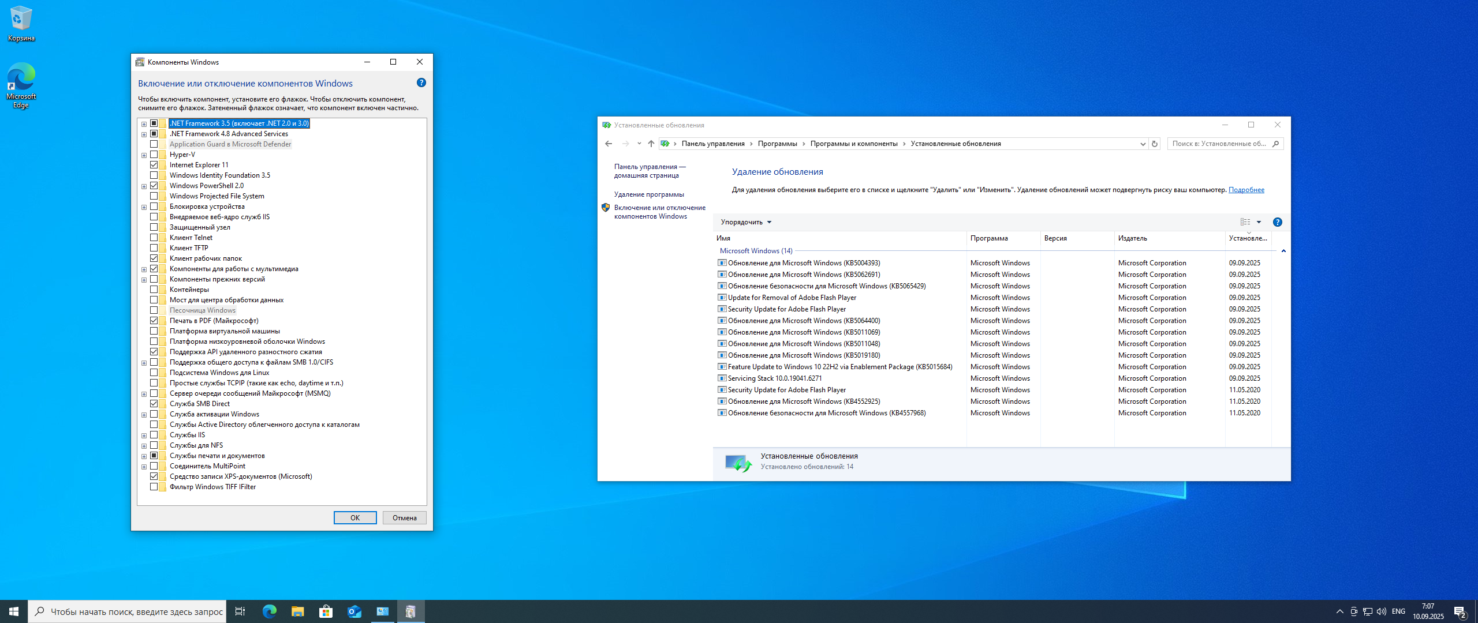The image size is (1478, 623).
Task: Click the network tray icon
Action: [1368, 611]
